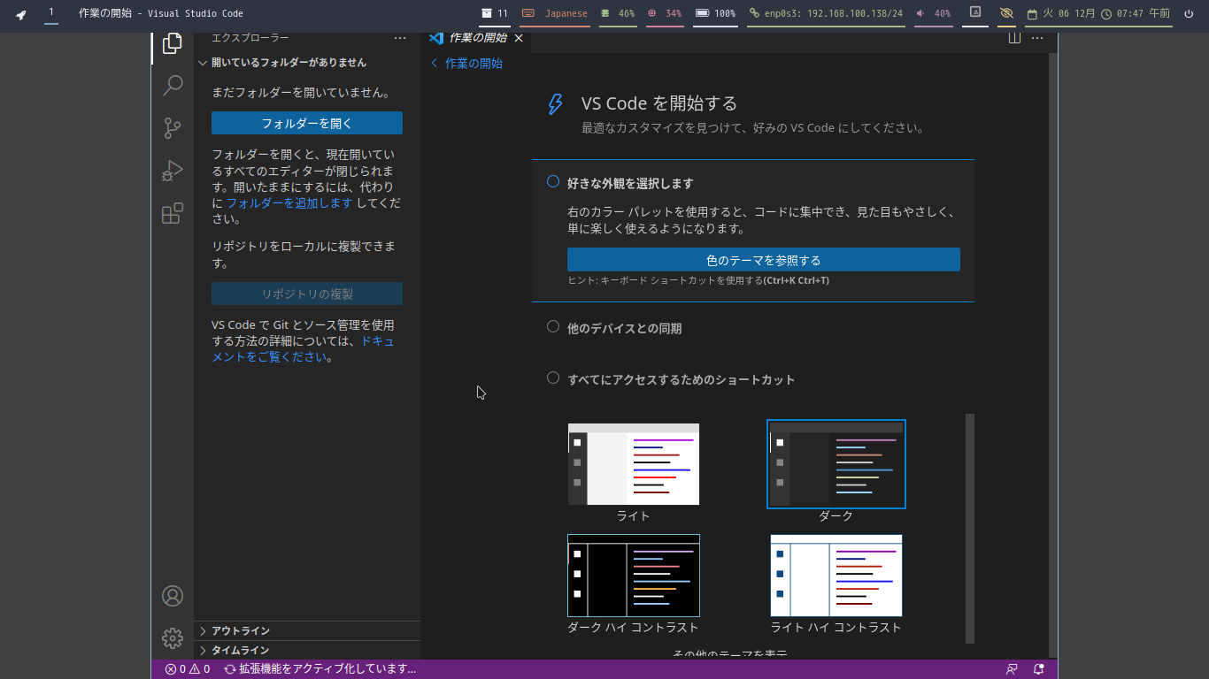Open the ドキュメントをご覧ください link

pos(304,349)
